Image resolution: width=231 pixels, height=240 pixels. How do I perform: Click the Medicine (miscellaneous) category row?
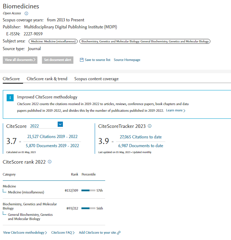coord(54,190)
